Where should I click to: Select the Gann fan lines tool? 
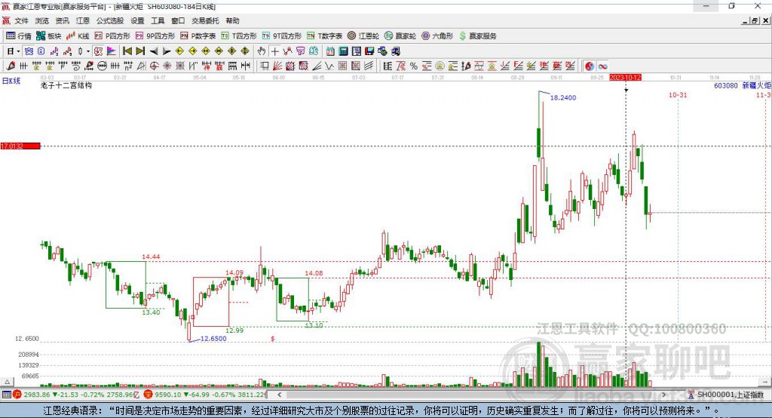click(x=277, y=66)
